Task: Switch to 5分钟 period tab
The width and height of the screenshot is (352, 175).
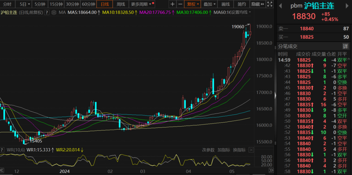Action: (40, 4)
